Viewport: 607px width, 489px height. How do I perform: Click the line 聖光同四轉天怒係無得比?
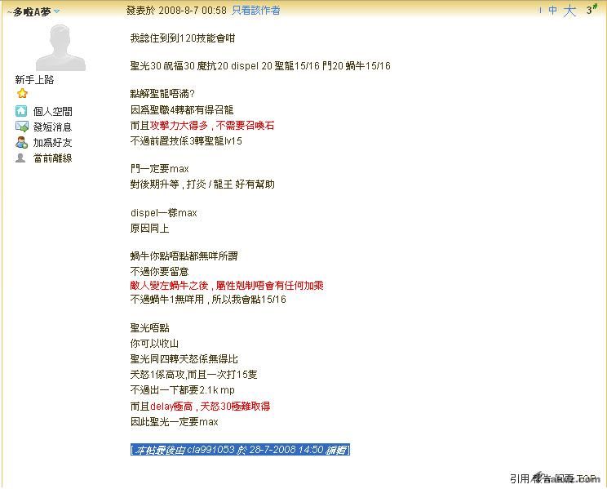coord(184,359)
